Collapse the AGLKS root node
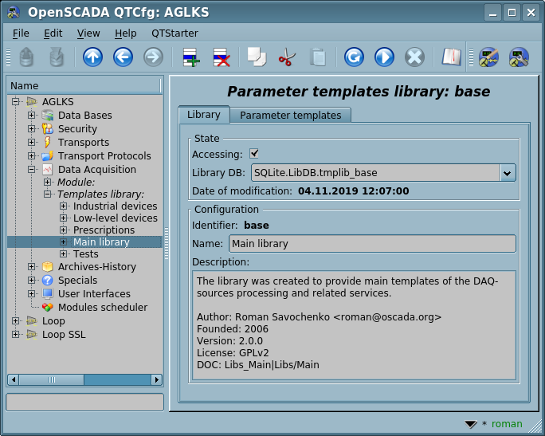 click(15, 101)
